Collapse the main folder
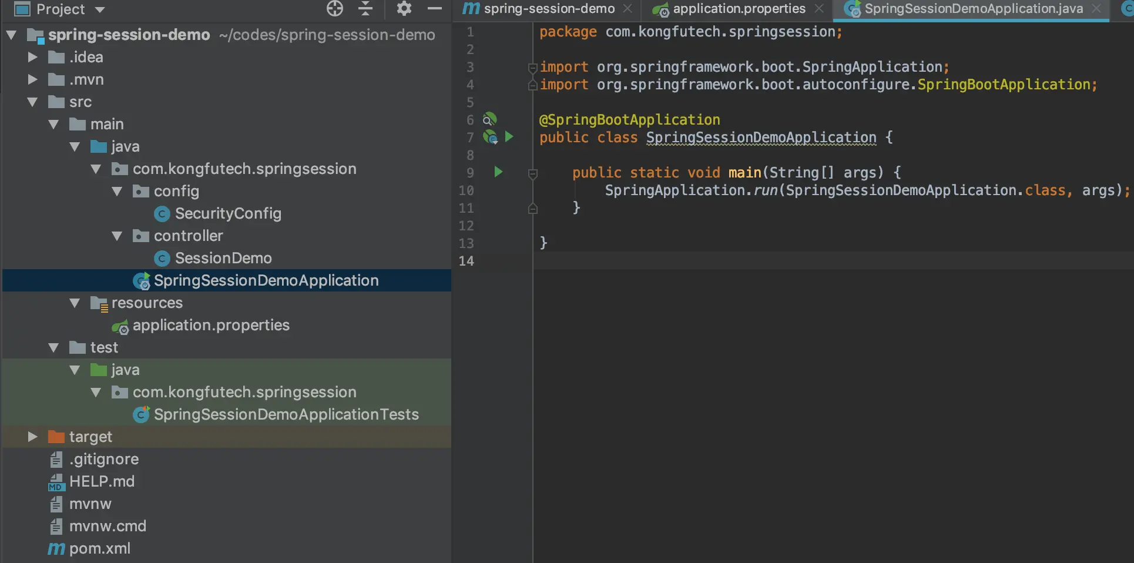 54,125
